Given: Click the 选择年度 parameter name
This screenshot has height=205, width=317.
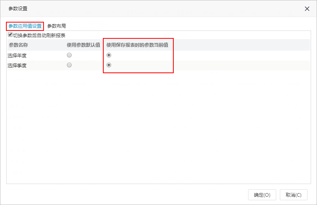Looking at the screenshot, I should click(17, 55).
